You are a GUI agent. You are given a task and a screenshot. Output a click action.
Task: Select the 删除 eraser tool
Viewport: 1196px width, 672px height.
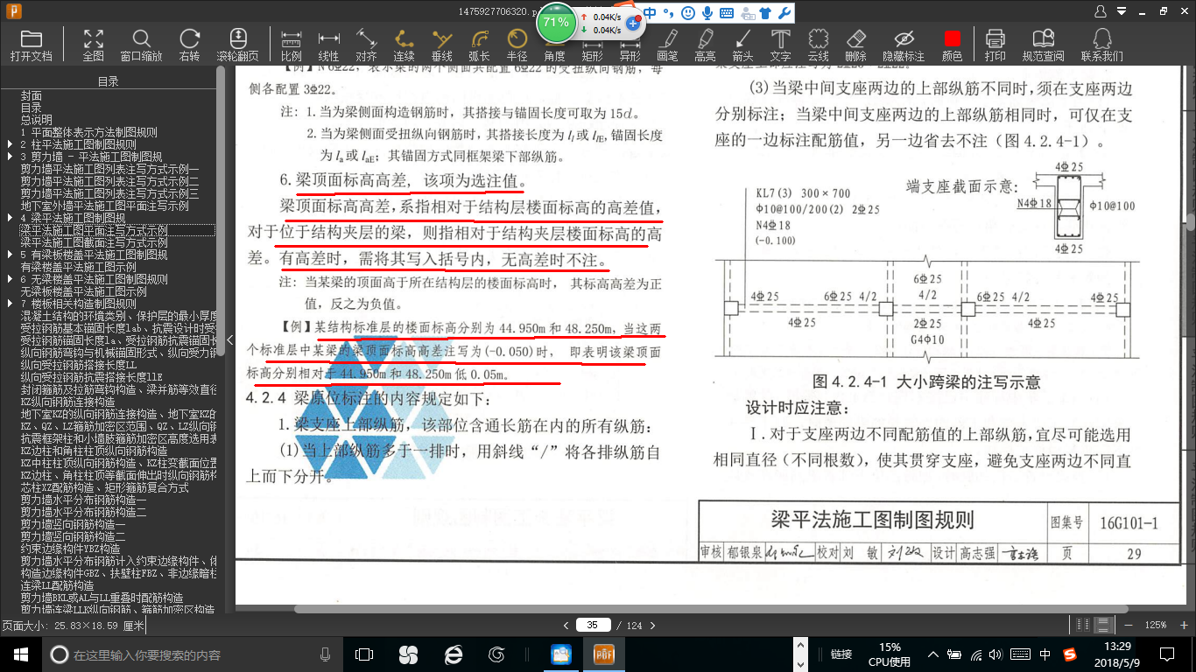(x=855, y=45)
